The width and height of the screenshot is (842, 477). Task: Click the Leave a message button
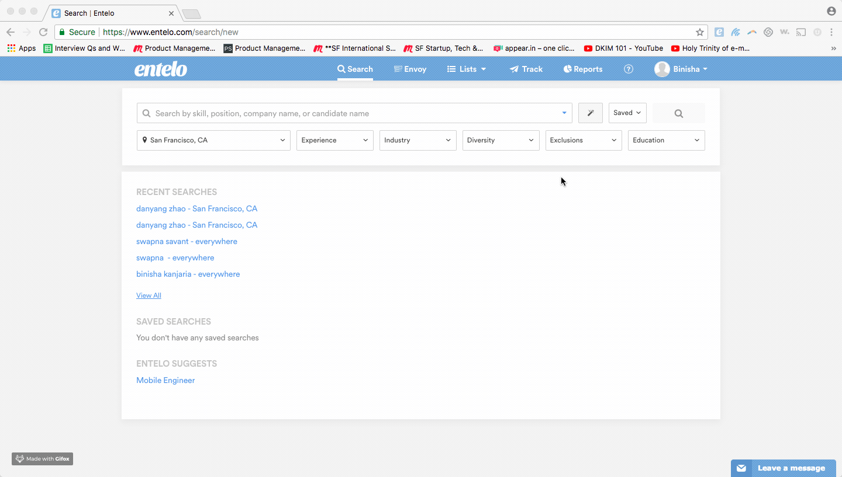tap(783, 468)
